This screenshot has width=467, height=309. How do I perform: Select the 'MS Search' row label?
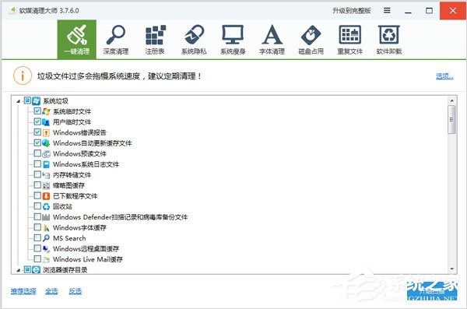(69, 238)
